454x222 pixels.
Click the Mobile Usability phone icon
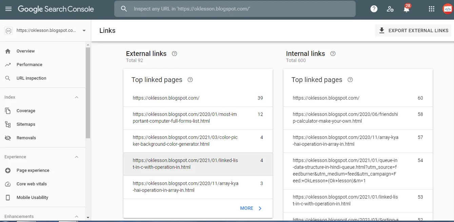8,198
